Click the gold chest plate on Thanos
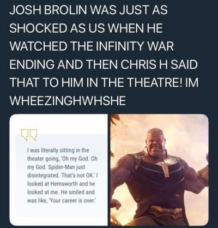Image resolution: width=218 pixels, height=228 pixels. tap(164, 165)
